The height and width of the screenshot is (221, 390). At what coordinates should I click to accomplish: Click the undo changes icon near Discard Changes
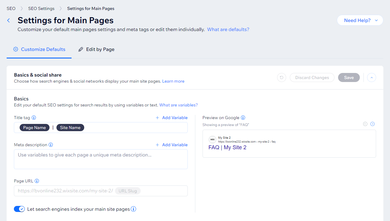281,77
